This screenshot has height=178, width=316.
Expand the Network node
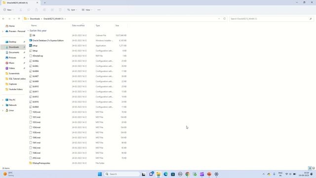point(2,105)
